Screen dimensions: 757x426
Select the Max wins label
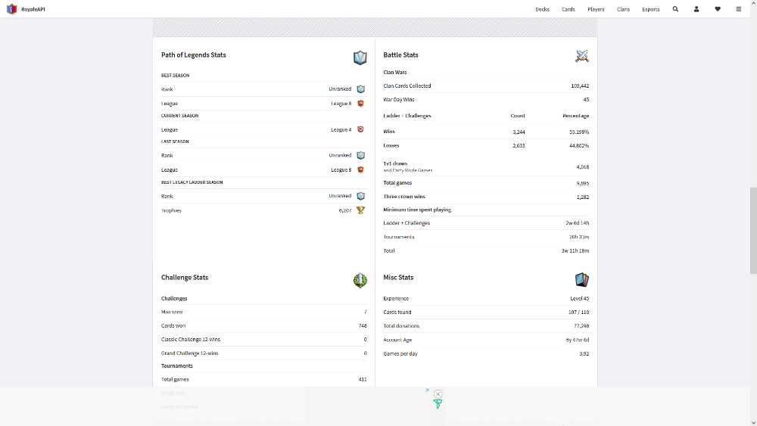click(x=172, y=313)
